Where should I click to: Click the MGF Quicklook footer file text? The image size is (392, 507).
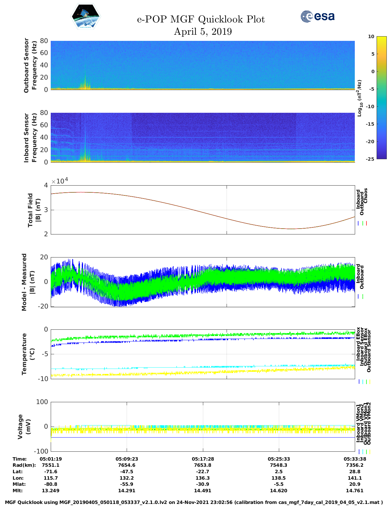tap(194, 502)
